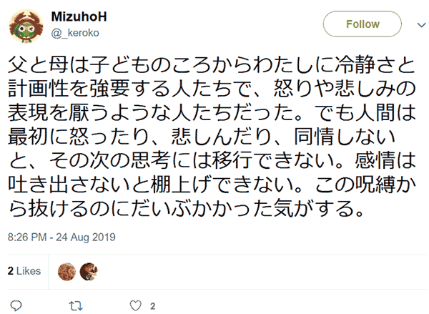Click the reply speech bubble icon
This screenshot has width=429, height=314.
[x=16, y=305]
